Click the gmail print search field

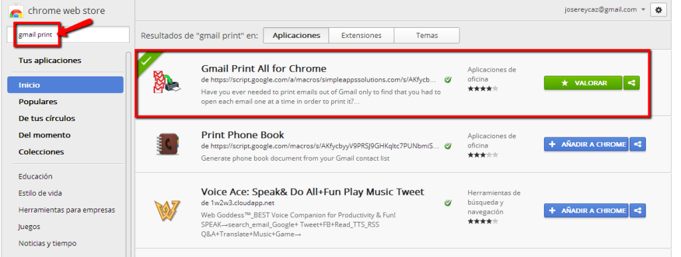click(68, 35)
